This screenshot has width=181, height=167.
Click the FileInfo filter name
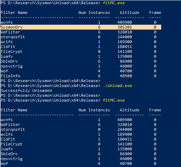[x=10, y=76]
